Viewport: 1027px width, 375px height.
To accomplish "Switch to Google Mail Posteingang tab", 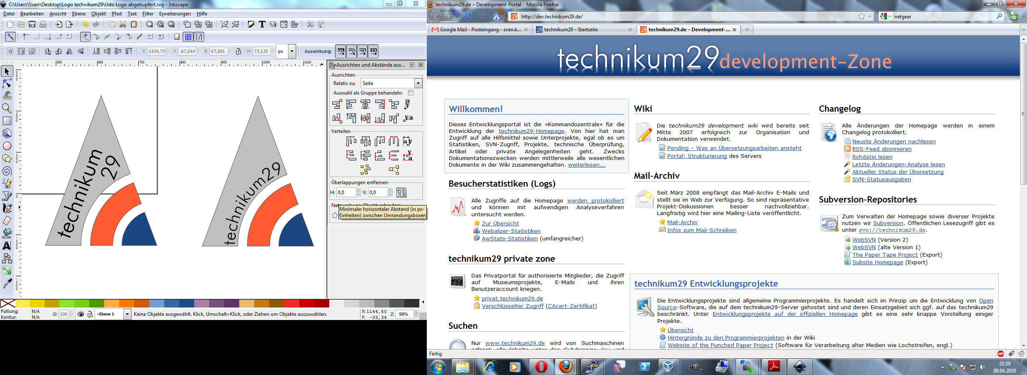I will pos(480,30).
